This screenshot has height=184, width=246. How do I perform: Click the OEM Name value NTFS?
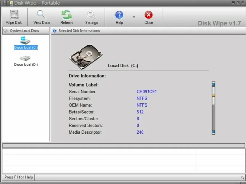coord(142,105)
